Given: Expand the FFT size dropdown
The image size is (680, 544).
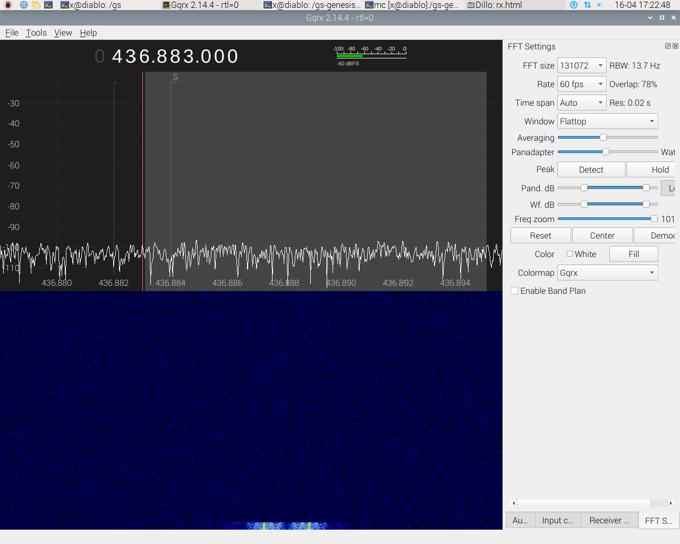Looking at the screenshot, I should [x=582, y=66].
